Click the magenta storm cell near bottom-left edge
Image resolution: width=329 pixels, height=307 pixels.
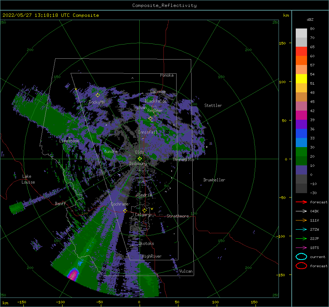[x=73, y=274]
